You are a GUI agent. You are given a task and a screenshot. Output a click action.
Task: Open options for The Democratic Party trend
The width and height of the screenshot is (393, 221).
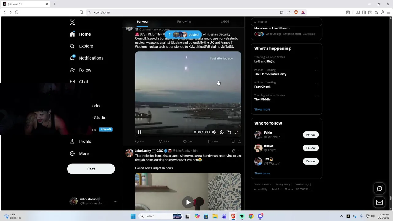[x=317, y=71]
